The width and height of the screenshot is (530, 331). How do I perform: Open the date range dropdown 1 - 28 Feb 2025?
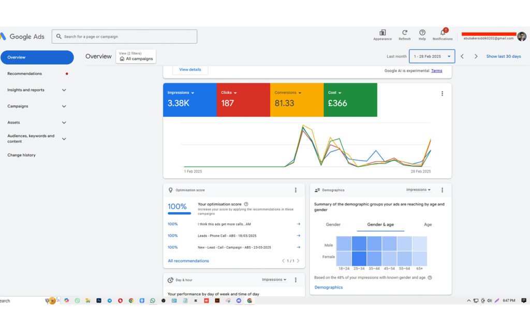(x=432, y=56)
